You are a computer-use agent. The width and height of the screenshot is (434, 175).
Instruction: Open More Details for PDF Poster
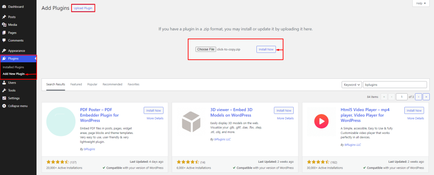click(x=155, y=118)
